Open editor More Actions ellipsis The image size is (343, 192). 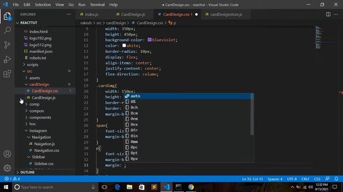tap(336, 14)
